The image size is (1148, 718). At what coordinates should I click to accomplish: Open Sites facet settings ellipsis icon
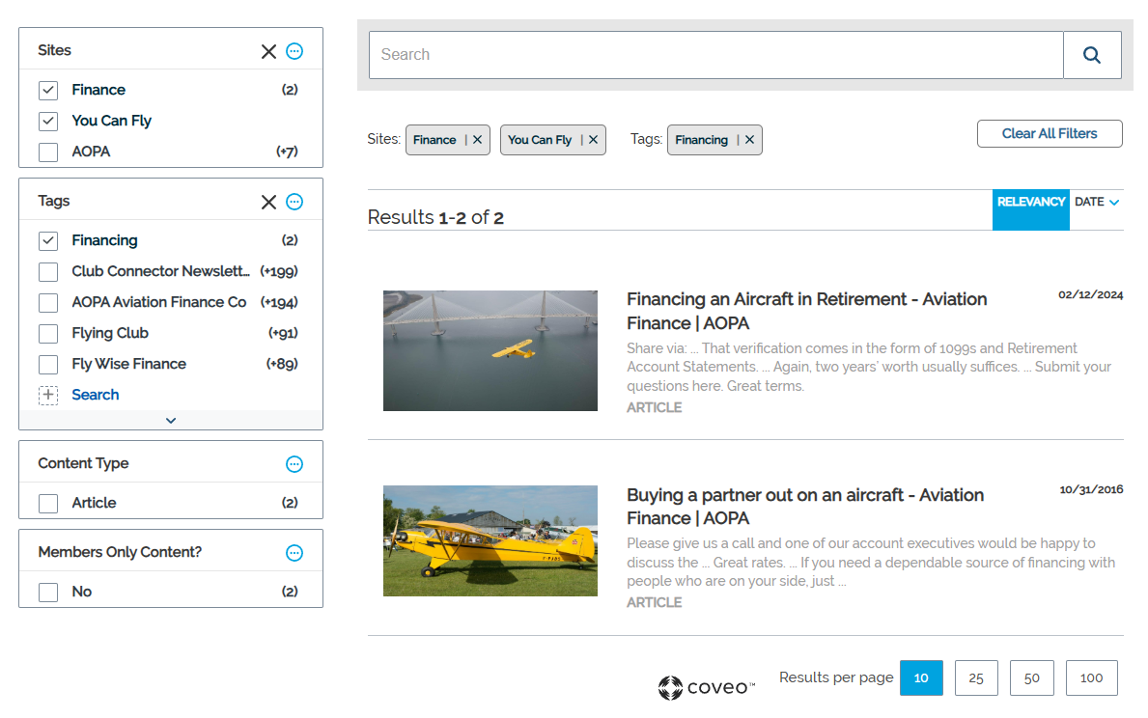pyautogui.click(x=294, y=51)
